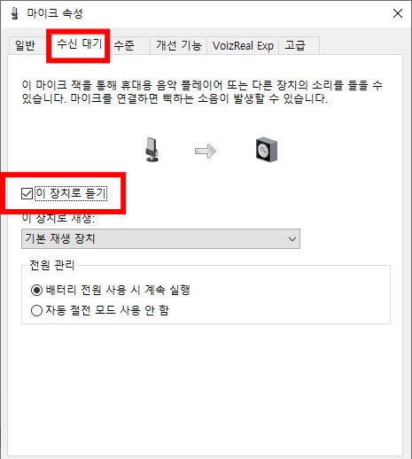Click the microphone illustration graphic

[x=152, y=149]
